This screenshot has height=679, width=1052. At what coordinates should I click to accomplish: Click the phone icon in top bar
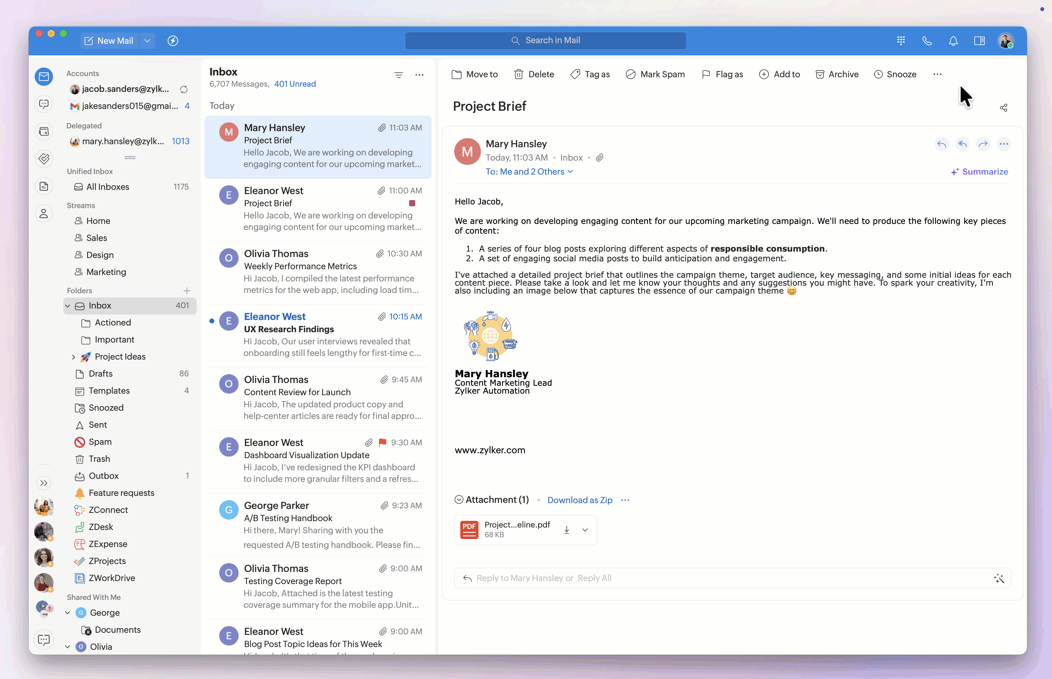[x=927, y=40]
